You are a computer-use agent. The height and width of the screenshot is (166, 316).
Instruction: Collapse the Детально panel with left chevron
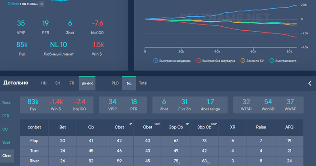point(310,83)
